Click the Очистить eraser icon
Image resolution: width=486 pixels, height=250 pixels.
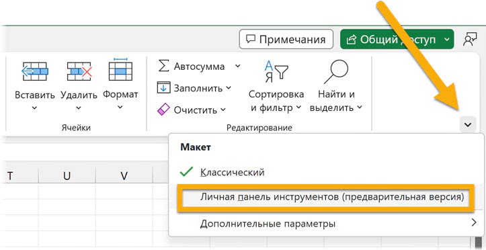tap(163, 110)
